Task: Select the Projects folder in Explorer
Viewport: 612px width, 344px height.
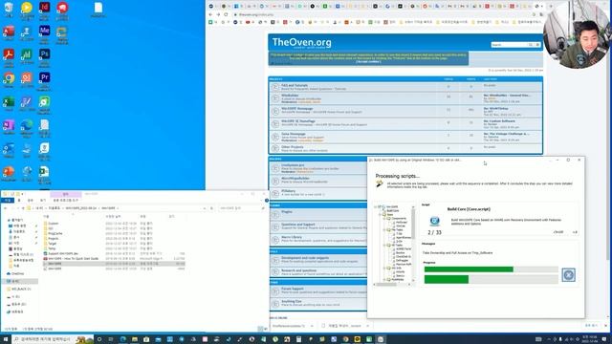Action: coord(54,238)
